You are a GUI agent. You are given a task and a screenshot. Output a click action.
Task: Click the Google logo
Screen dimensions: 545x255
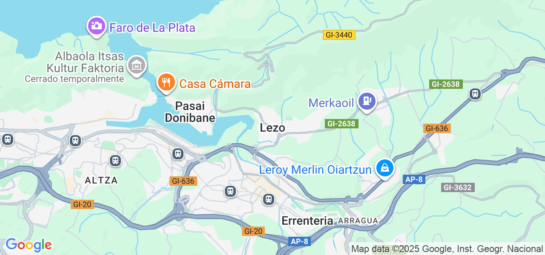point(29,245)
